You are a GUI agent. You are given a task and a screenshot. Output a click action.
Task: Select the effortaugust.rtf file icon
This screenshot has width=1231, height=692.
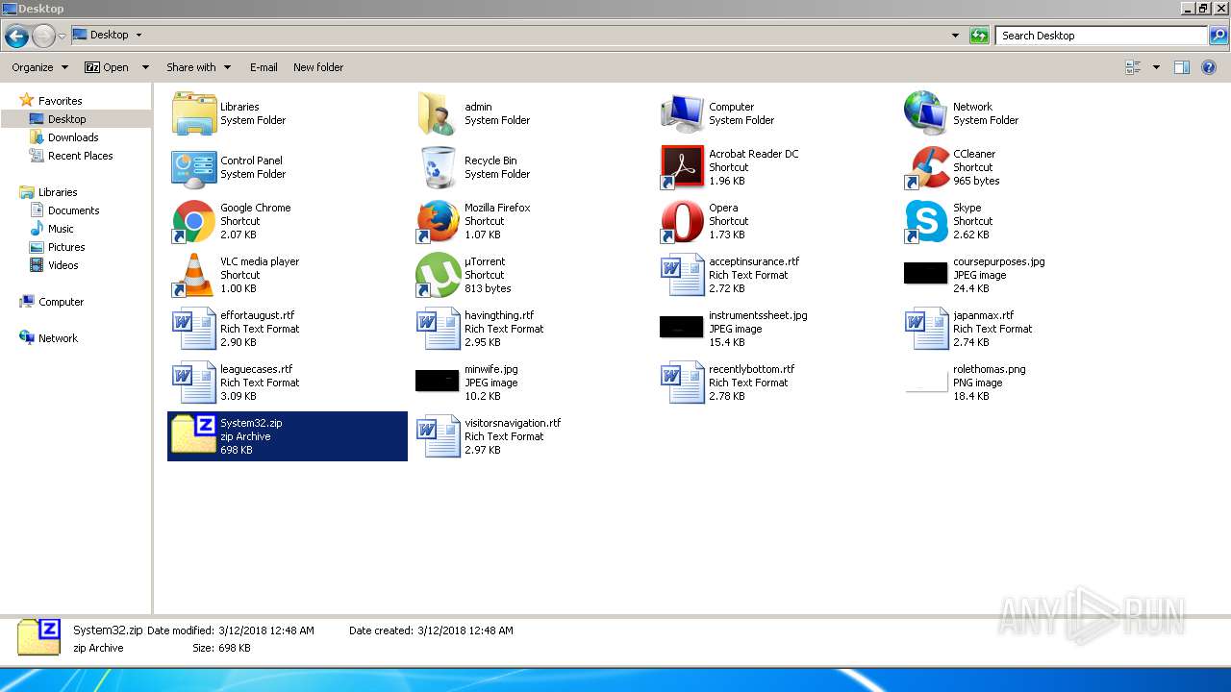pyautogui.click(x=194, y=329)
